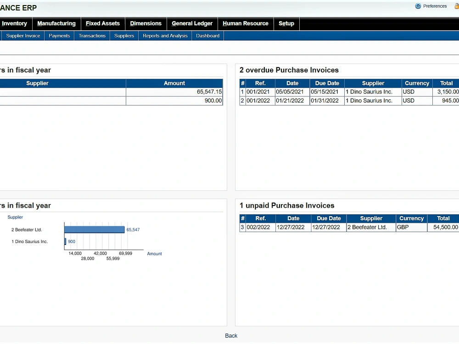459x344 pixels.
Task: Click the Payments submenu item
Action: tap(59, 36)
